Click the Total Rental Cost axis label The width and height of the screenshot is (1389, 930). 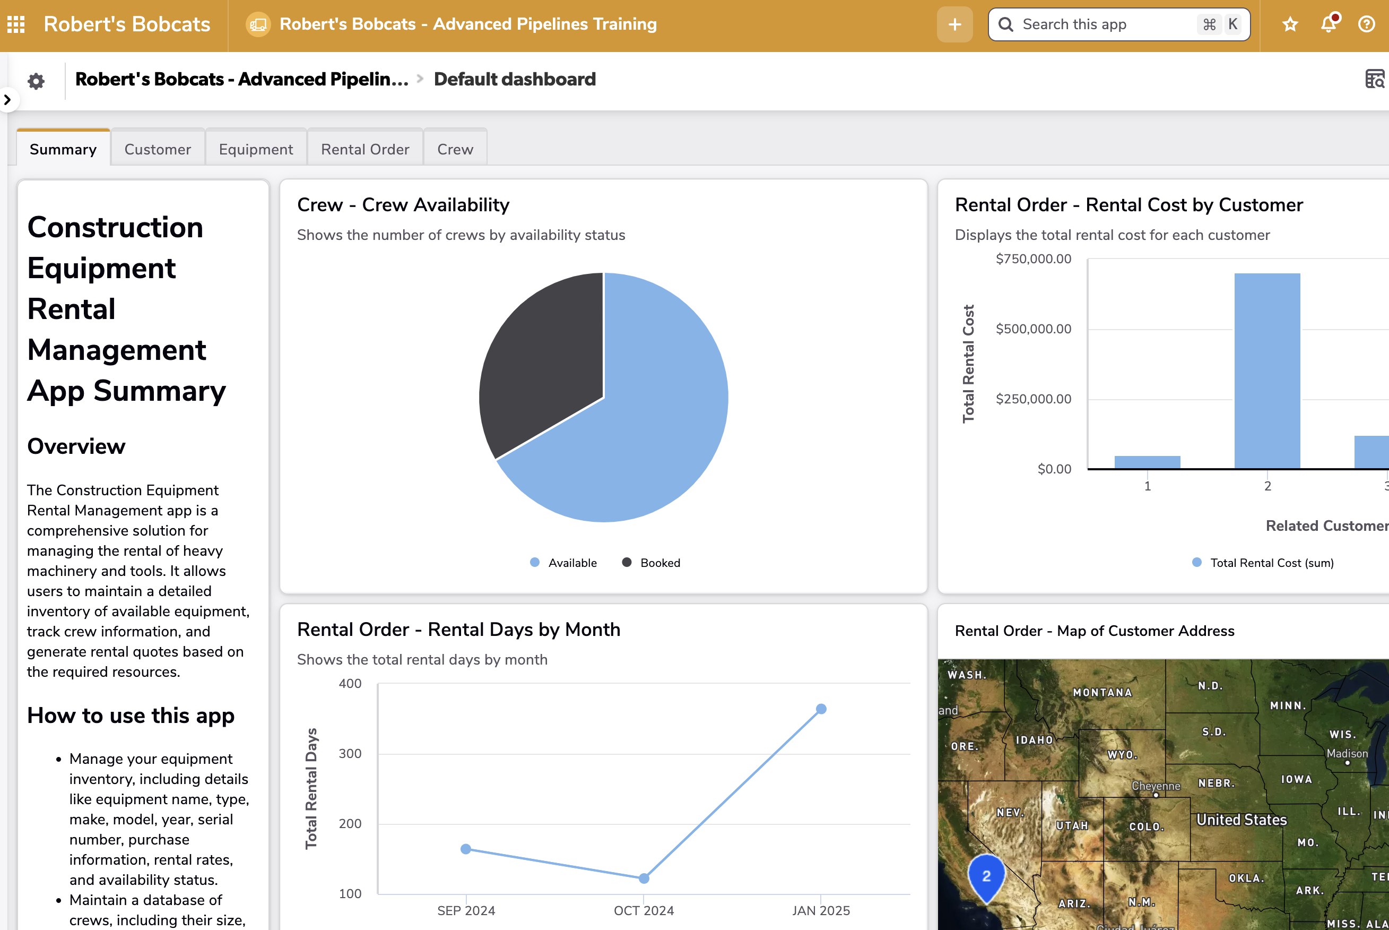(x=968, y=364)
